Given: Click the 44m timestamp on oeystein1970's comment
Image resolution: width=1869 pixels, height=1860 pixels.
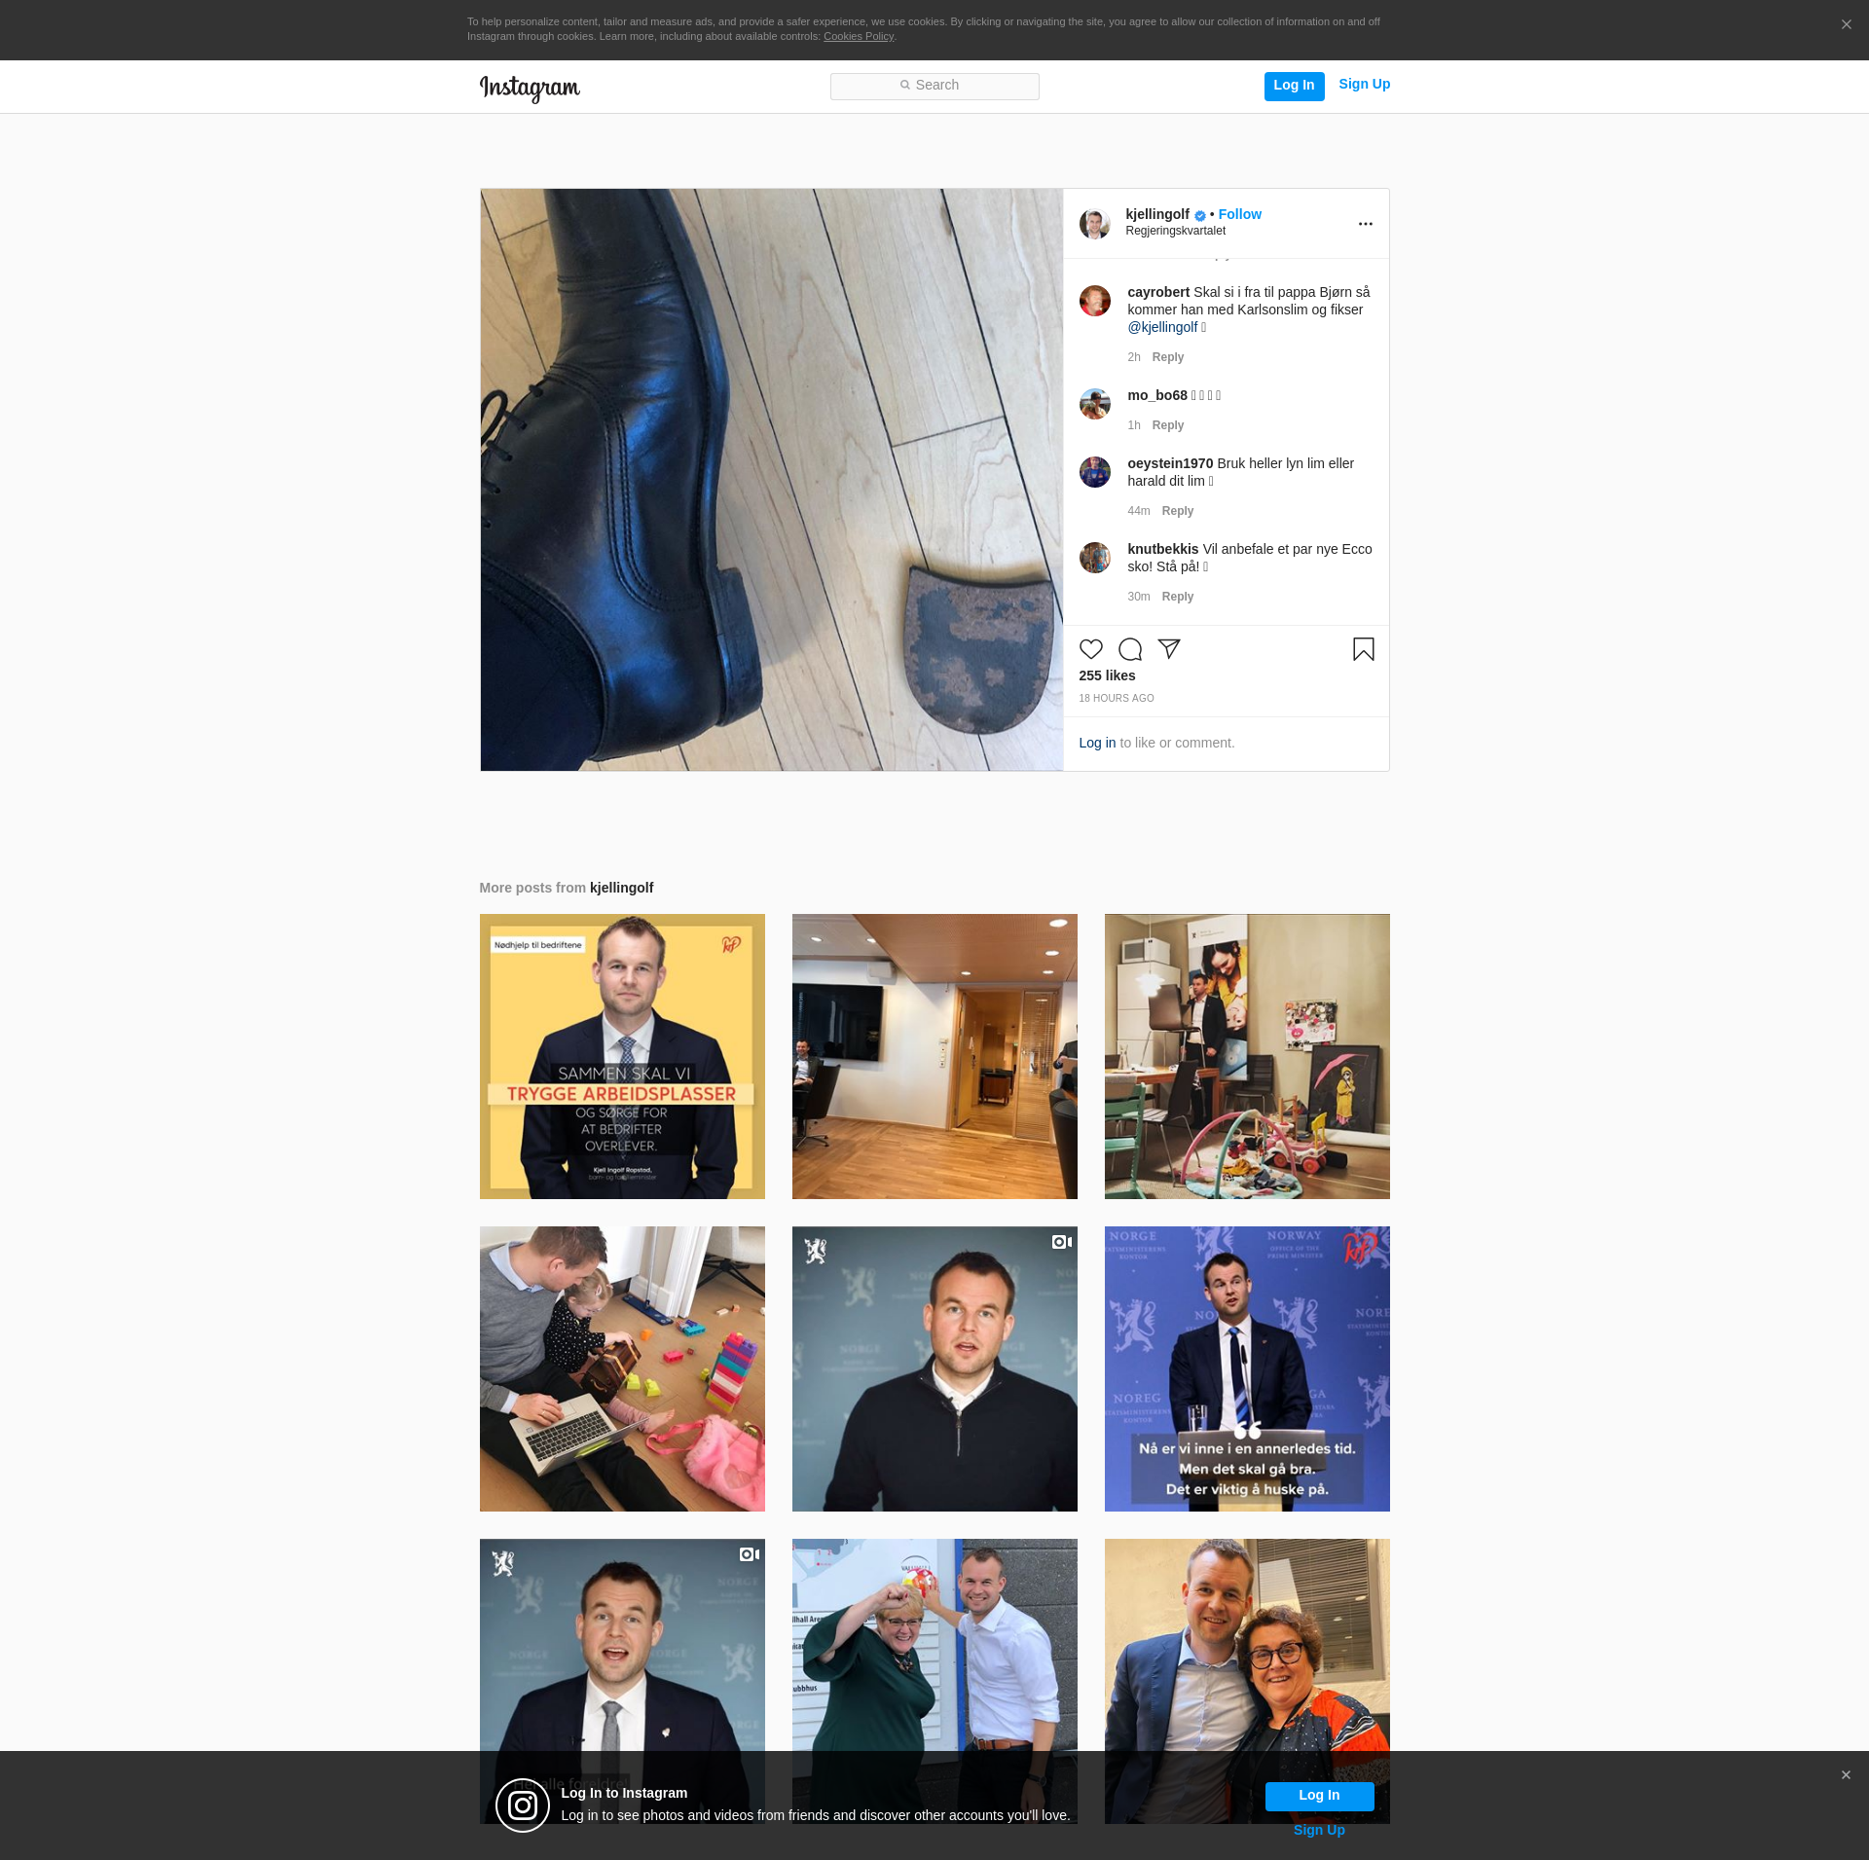Looking at the screenshot, I should coord(1139,511).
